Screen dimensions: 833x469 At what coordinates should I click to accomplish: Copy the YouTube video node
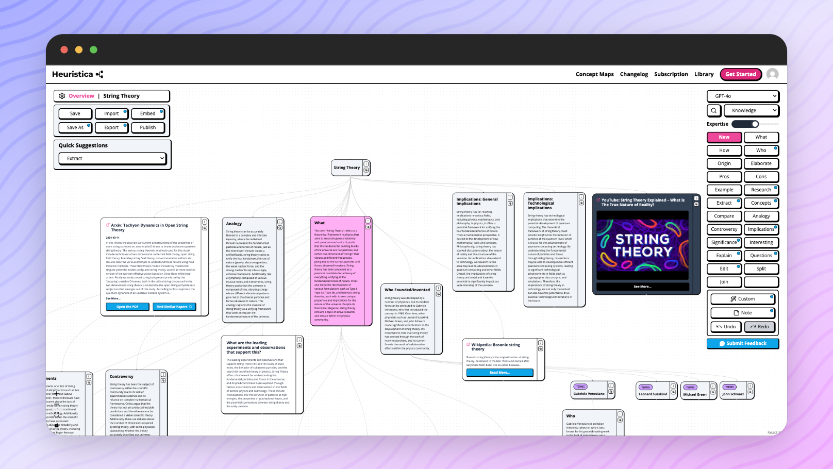[696, 204]
